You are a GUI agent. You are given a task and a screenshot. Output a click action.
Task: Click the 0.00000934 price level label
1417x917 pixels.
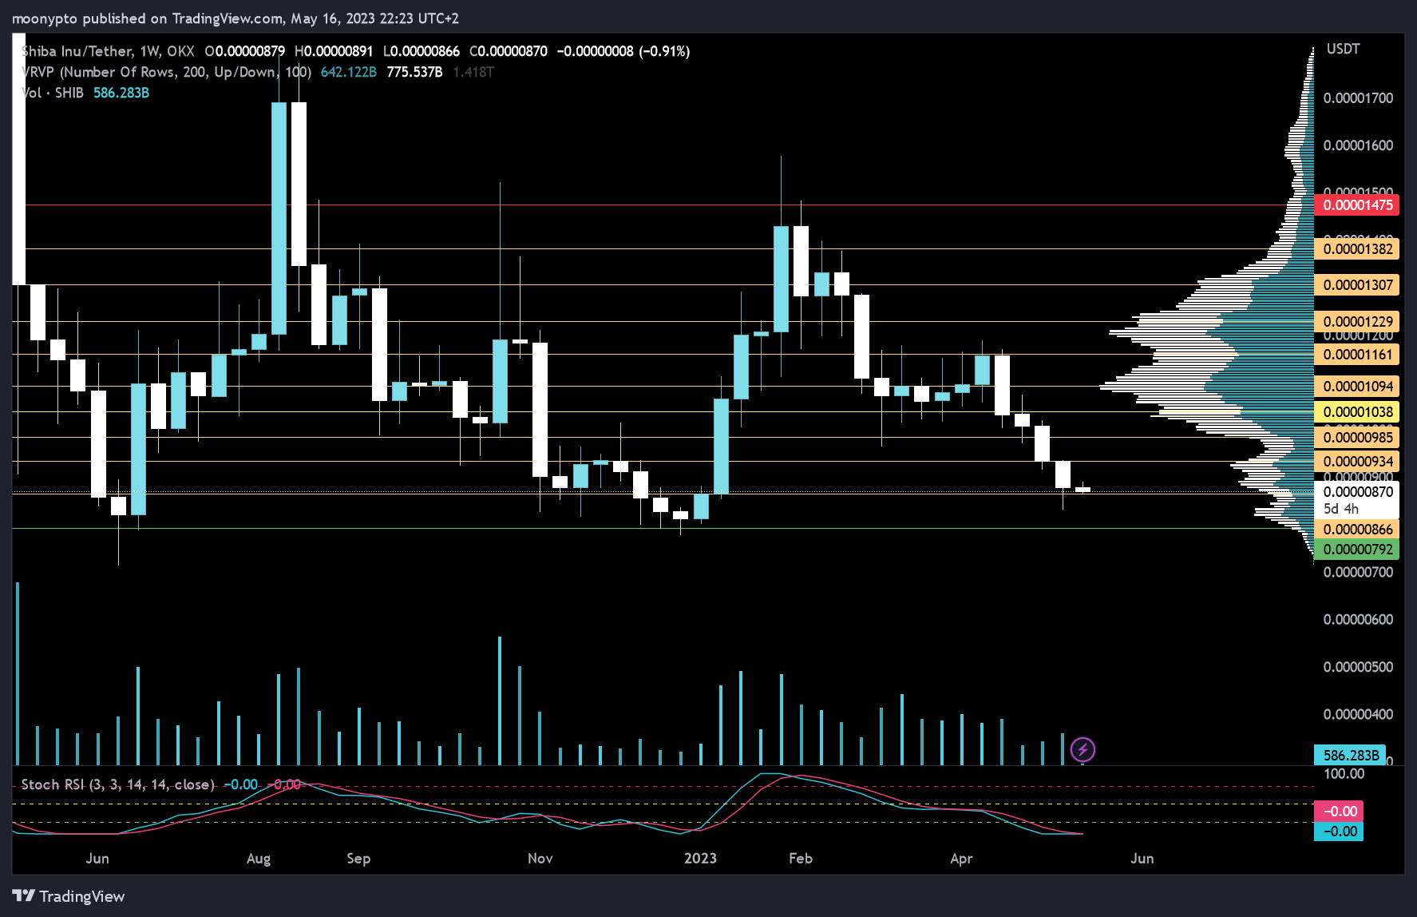[1356, 462]
